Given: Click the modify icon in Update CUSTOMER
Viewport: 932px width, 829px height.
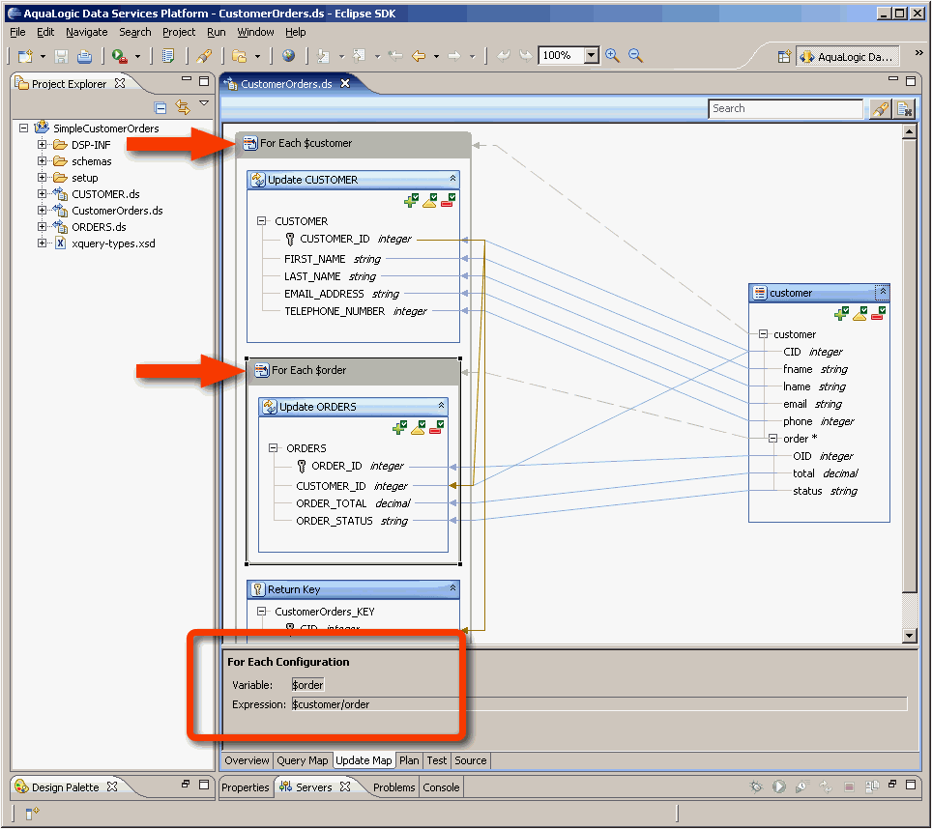Looking at the screenshot, I should 429,201.
